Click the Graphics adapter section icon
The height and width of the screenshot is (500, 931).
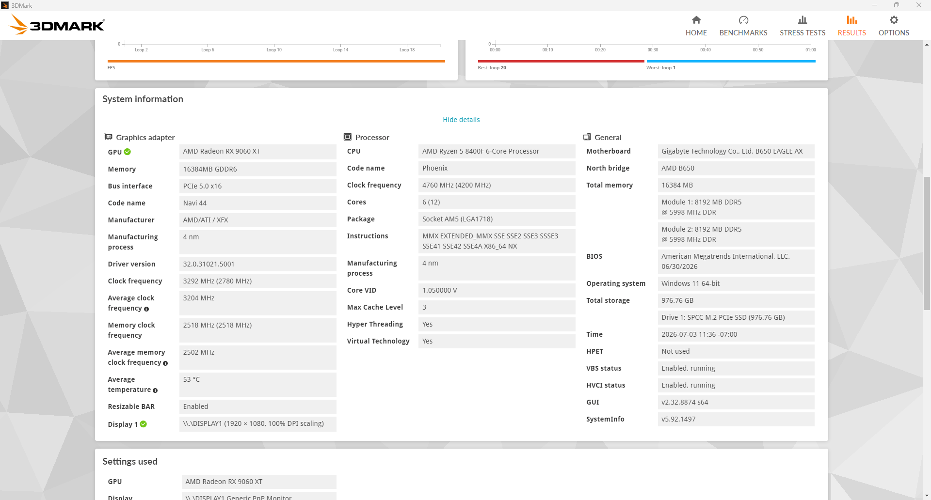point(109,137)
